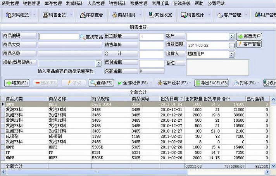Click the 商品大类 column header
Viewport: 276px width, 176px height.
26,99
